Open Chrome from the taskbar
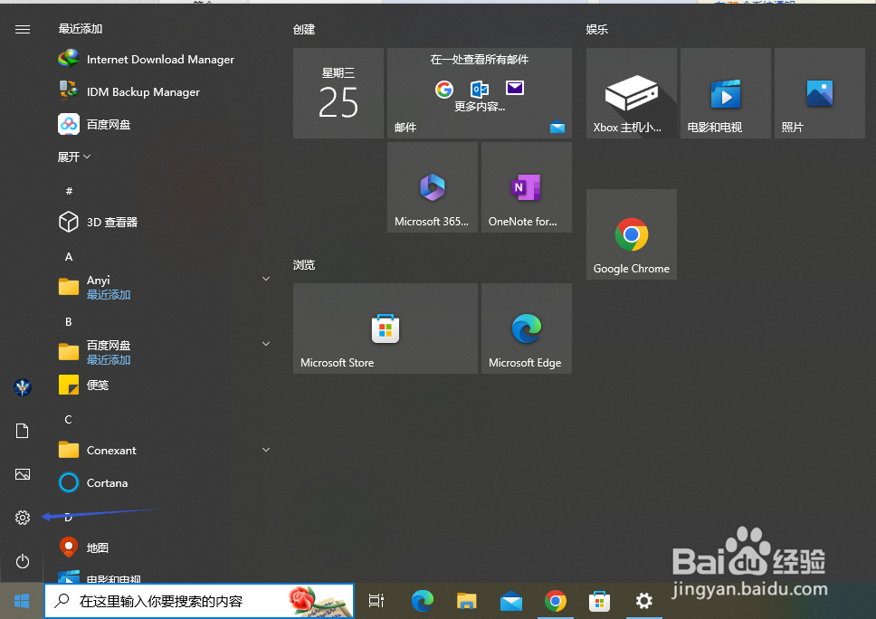The image size is (876, 619). [556, 601]
